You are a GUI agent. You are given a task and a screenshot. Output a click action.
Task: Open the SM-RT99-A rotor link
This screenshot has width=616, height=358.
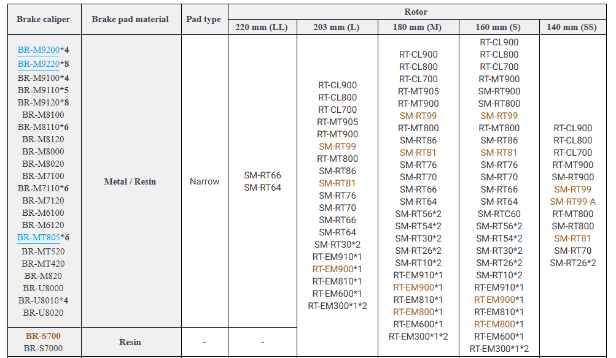click(x=572, y=202)
